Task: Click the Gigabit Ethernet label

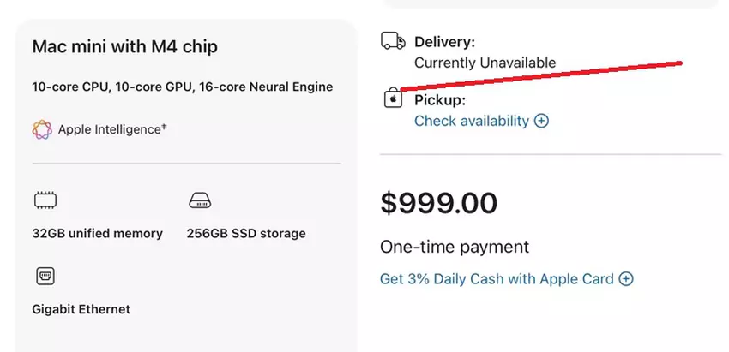Action: pyautogui.click(x=81, y=308)
